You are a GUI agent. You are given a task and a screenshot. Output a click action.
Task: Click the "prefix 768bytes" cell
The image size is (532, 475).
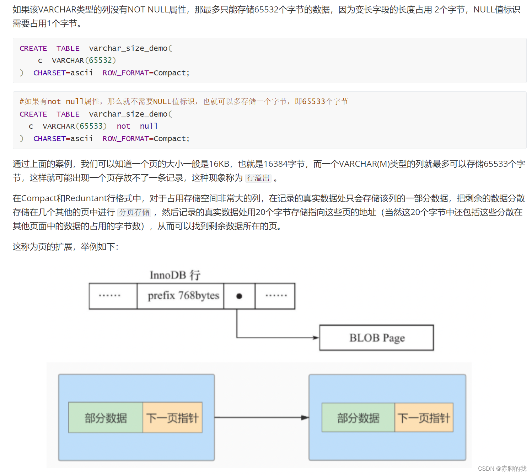(x=181, y=296)
